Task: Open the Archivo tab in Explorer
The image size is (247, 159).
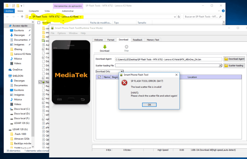Action: click(x=9, y=11)
